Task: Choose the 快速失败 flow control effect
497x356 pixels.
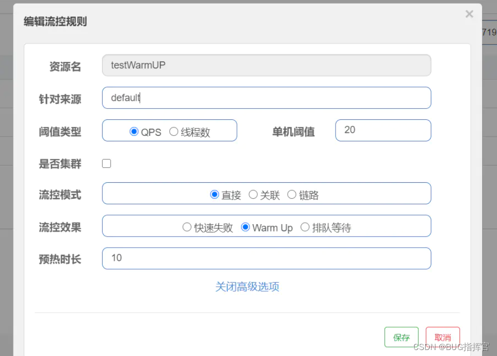Action: point(187,227)
